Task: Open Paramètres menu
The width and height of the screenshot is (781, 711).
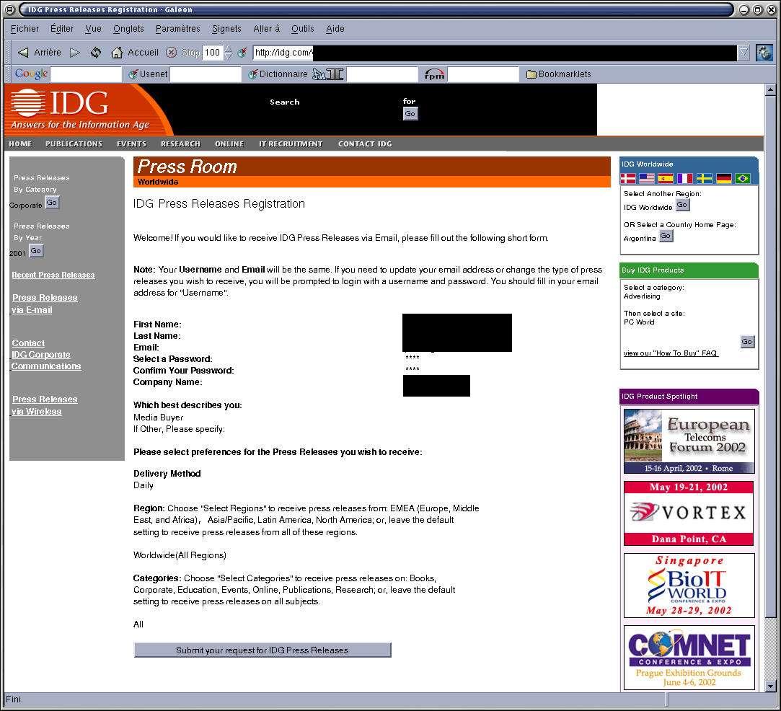Action: coord(178,29)
